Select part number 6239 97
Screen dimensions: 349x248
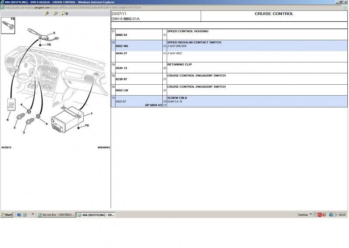pyautogui.click(x=121, y=79)
